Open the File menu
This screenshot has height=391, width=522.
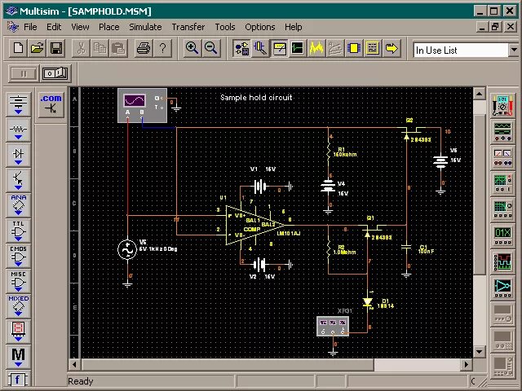30,27
